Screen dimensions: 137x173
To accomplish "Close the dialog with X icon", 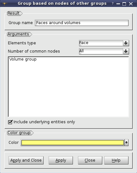I will [x=131, y=4].
